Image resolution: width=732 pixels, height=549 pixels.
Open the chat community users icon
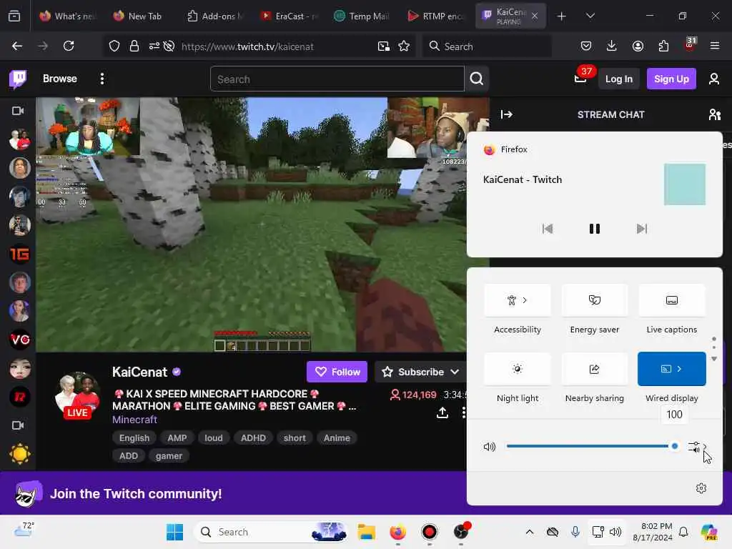(714, 114)
